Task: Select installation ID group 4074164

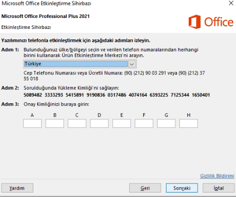Action: [x=138, y=95]
